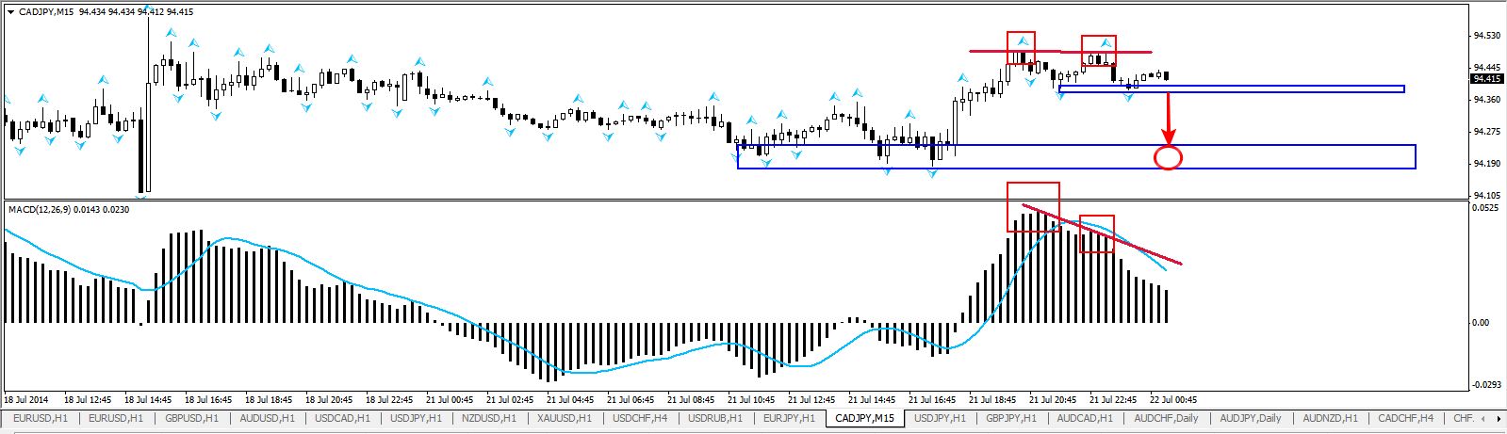Go to the GBPJPY,H1 chart tab

1011,418
